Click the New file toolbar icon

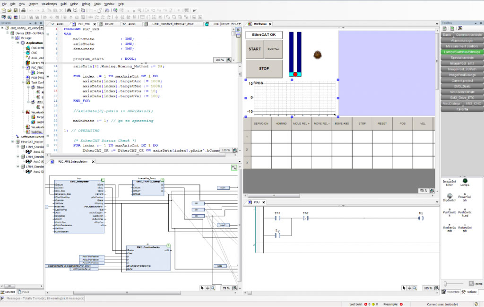(4, 10)
